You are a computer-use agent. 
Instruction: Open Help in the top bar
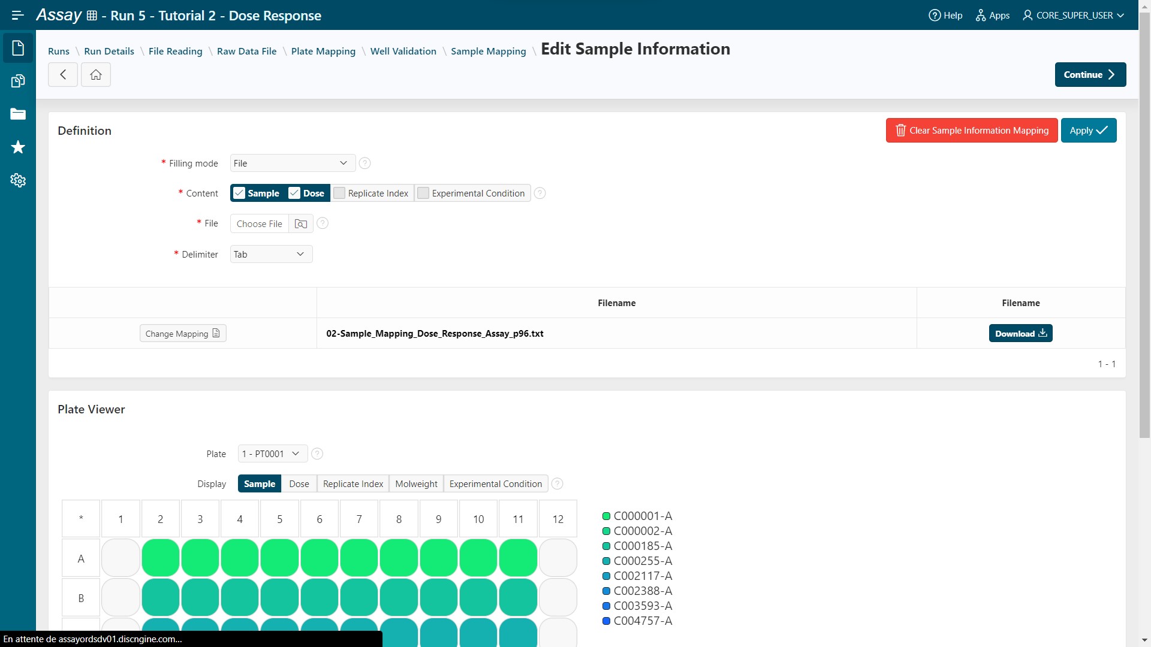(945, 15)
